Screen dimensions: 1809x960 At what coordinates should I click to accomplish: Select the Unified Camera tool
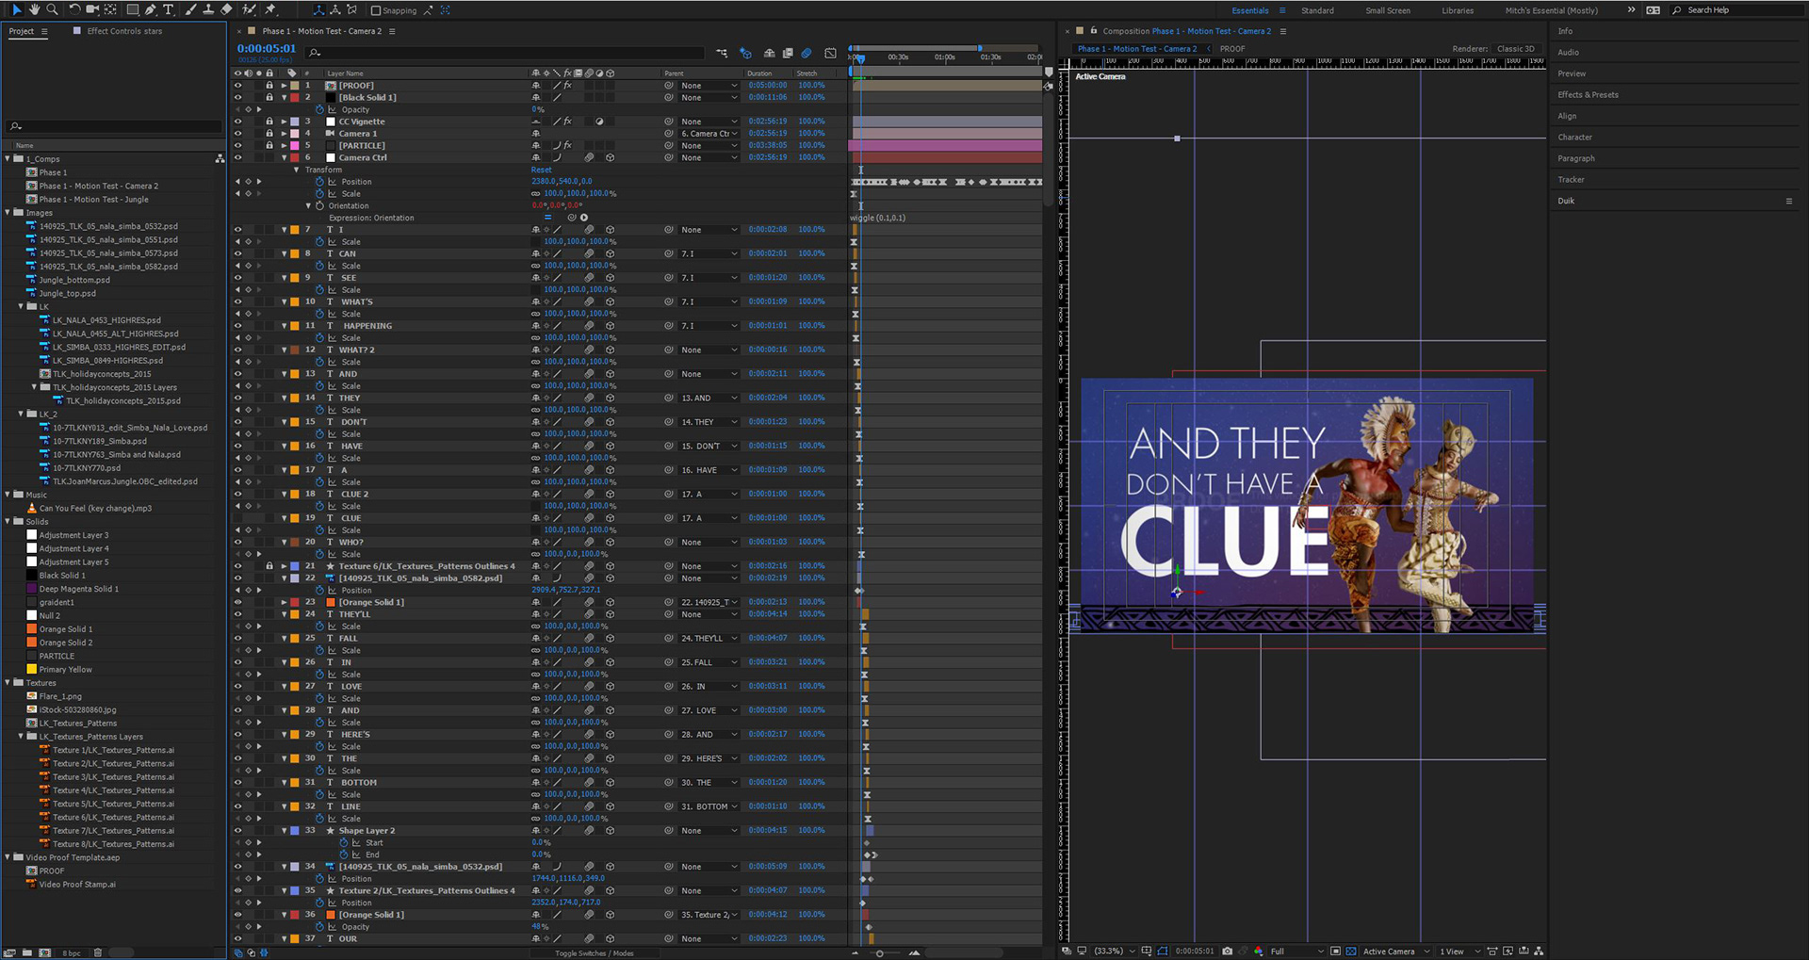coord(92,9)
